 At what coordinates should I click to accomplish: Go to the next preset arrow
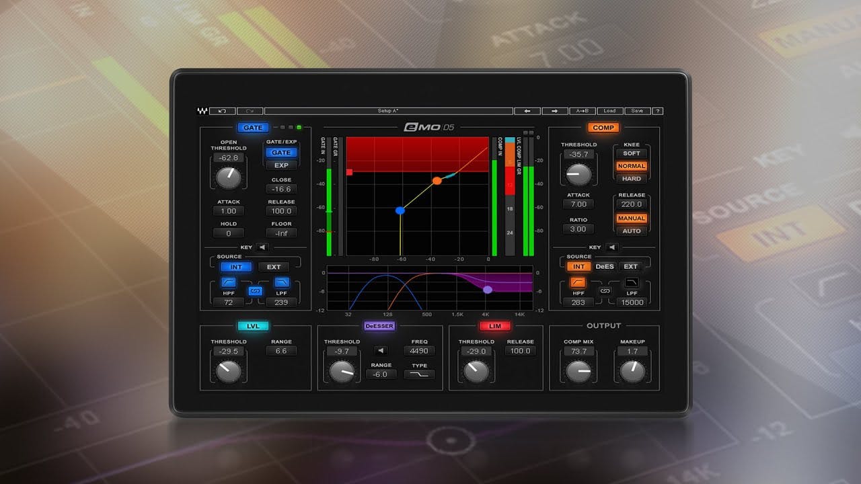pyautogui.click(x=555, y=111)
